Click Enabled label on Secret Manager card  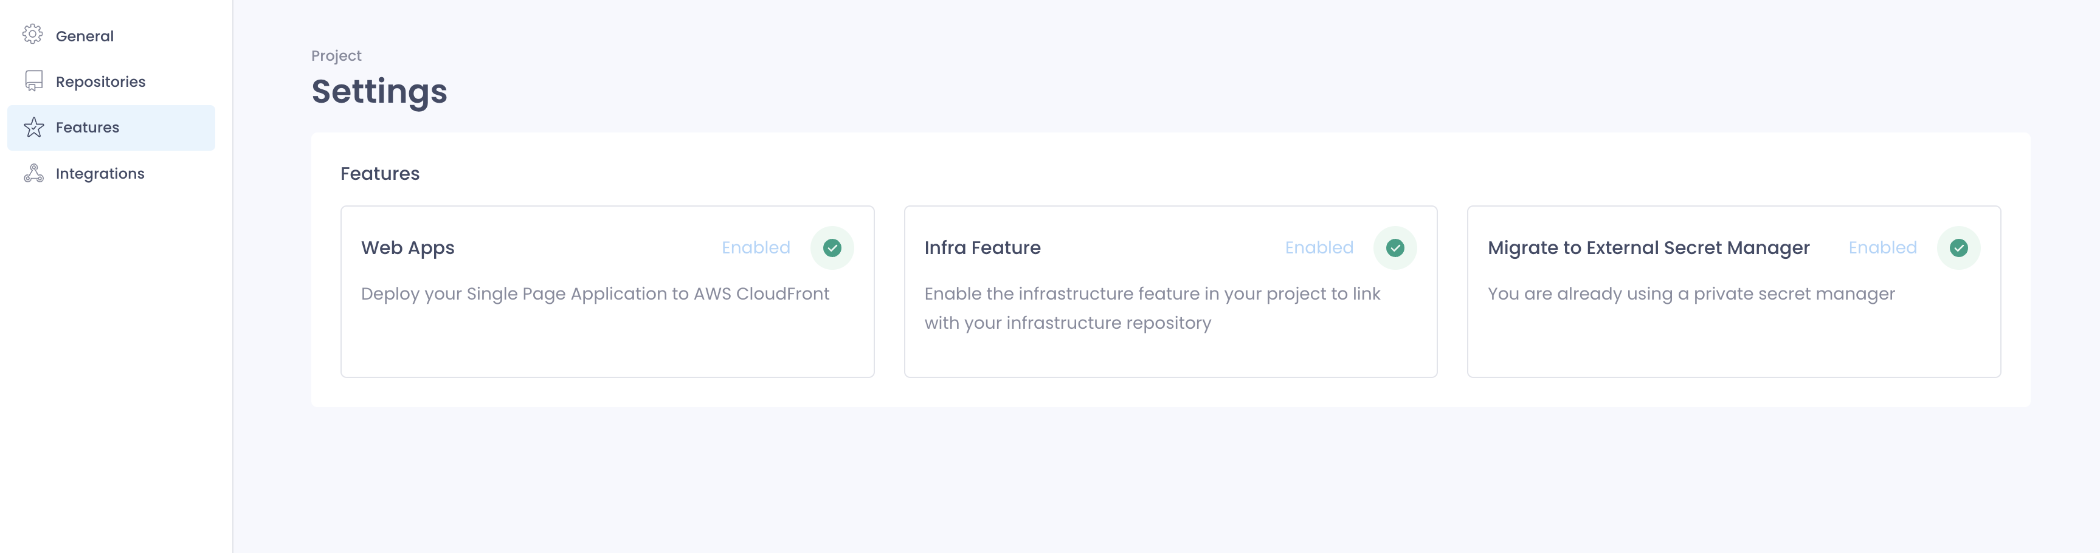[1882, 247]
